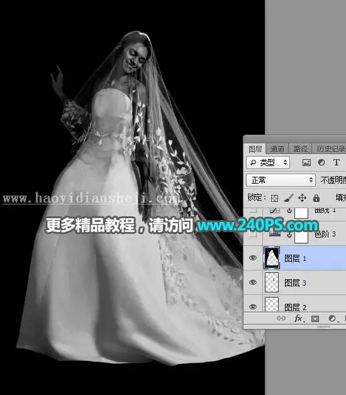The height and width of the screenshot is (395, 346).
Task: Show the 曲线 1 layer visibility box
Action: pos(253,210)
